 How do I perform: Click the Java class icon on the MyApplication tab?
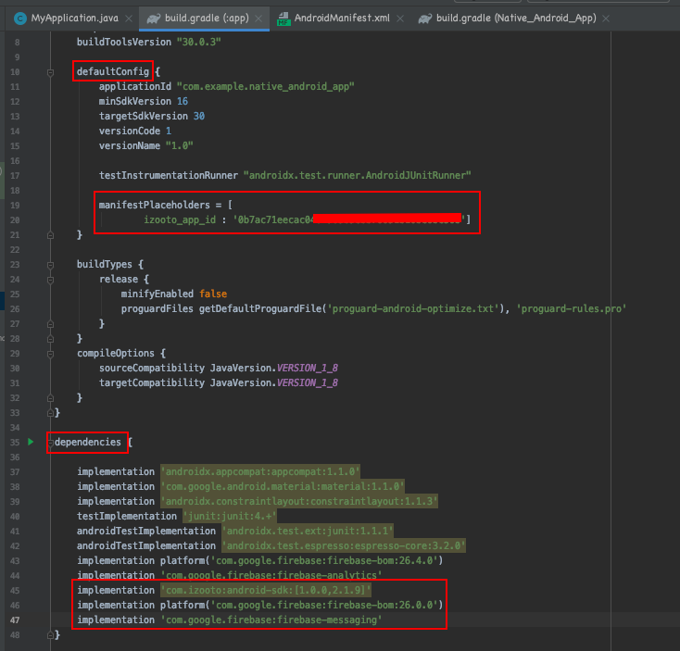[x=20, y=19]
